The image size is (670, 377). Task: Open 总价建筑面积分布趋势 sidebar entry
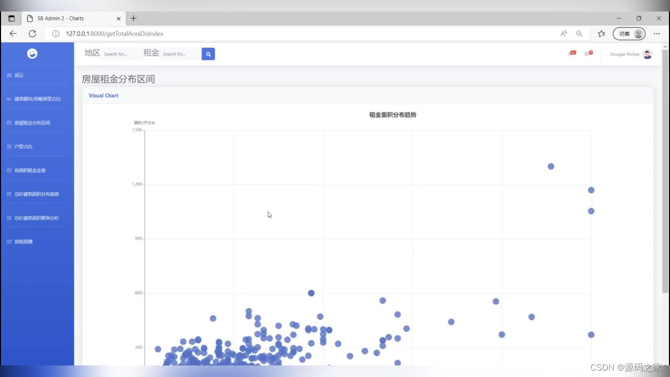click(37, 194)
